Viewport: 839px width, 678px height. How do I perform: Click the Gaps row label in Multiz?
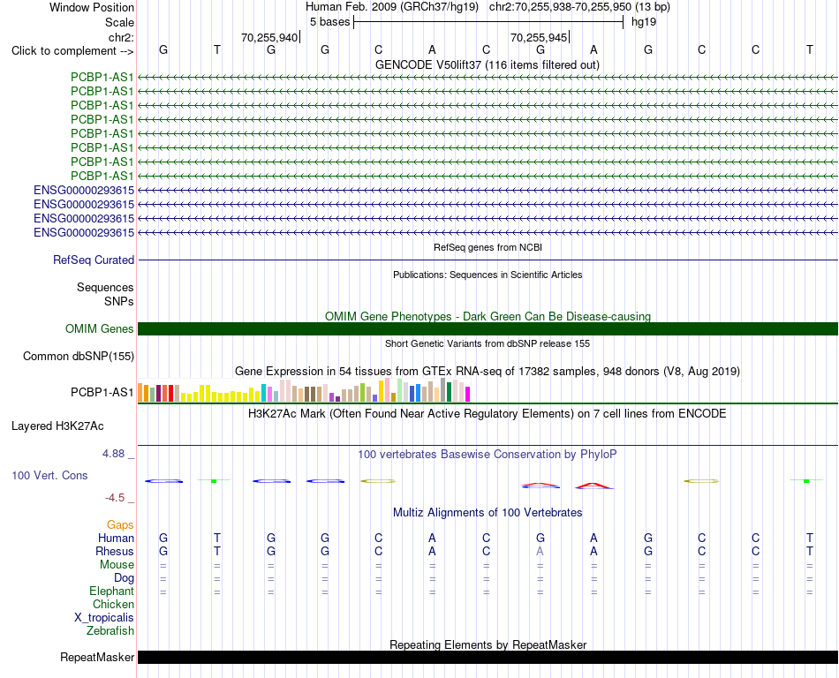(120, 525)
